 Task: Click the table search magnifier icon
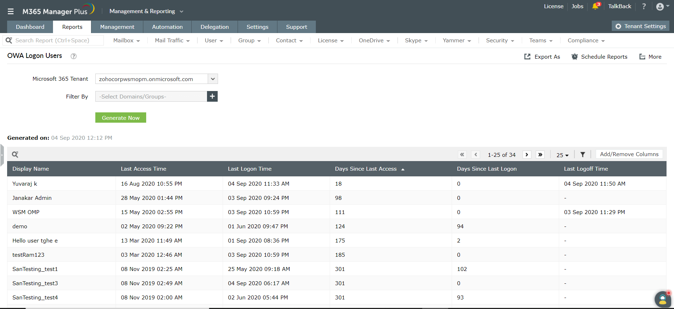pyautogui.click(x=15, y=154)
